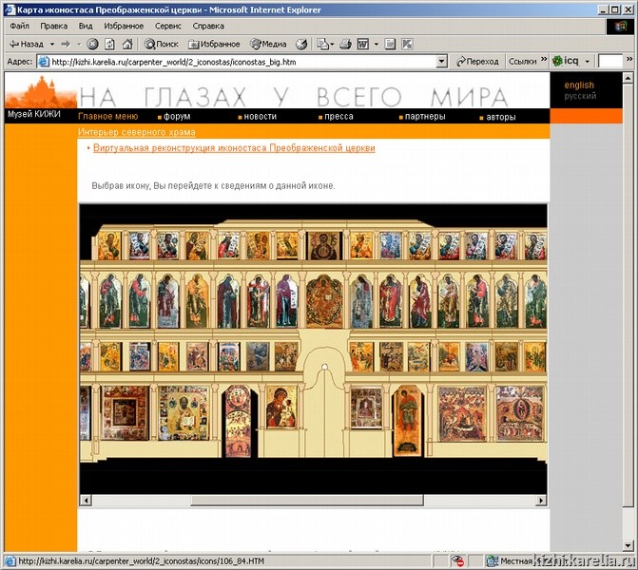This screenshot has height=570, width=638.
Task: Click the Print toolbar icon
Action: click(x=346, y=44)
